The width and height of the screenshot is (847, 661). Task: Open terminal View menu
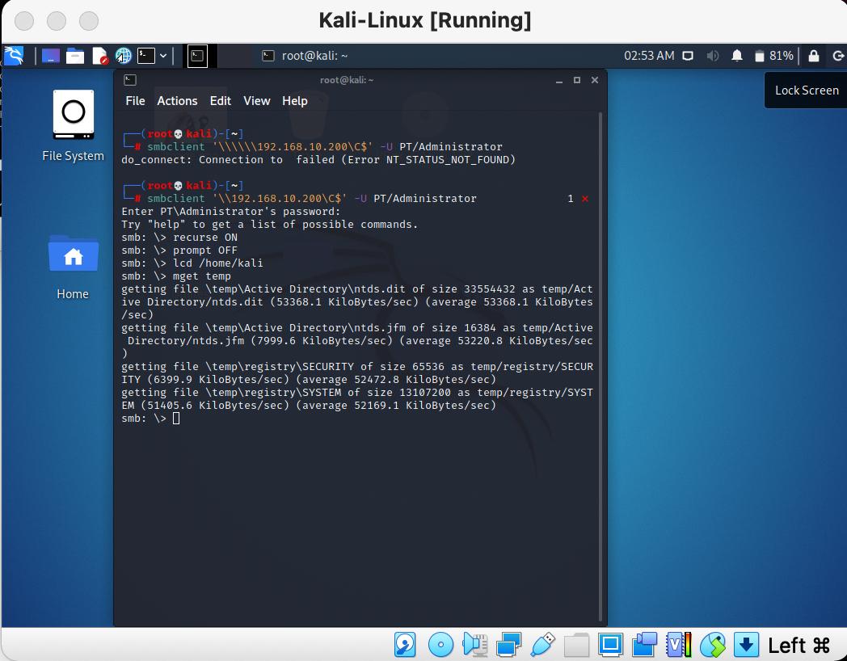point(256,101)
